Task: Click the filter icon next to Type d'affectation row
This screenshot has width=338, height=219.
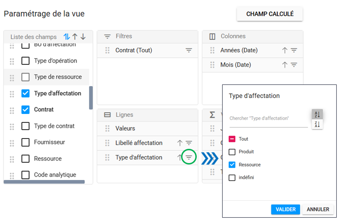Action: [x=189, y=157]
